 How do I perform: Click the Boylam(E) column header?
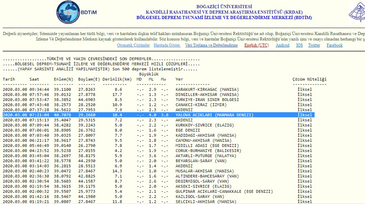pyautogui.click(x=89, y=79)
